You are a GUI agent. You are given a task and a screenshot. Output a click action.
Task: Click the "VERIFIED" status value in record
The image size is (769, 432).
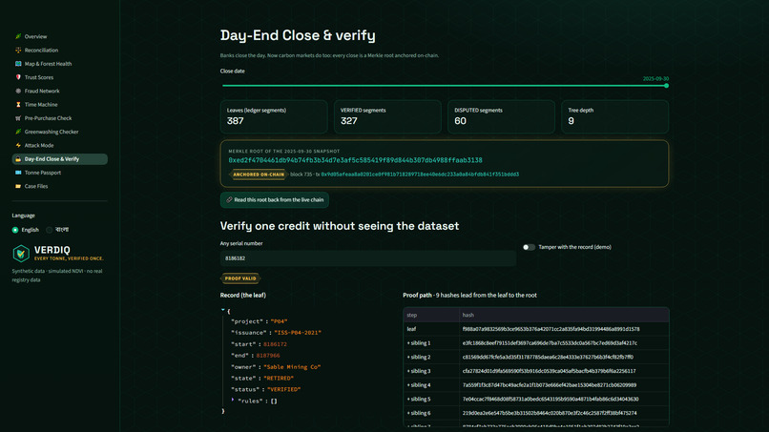point(284,389)
